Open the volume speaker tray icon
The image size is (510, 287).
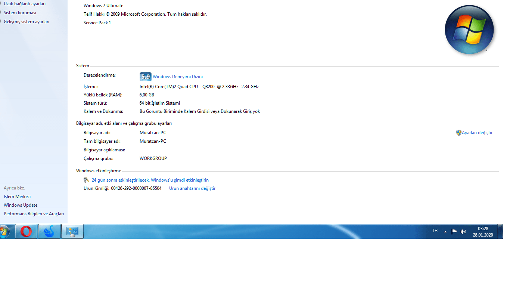coord(463,231)
